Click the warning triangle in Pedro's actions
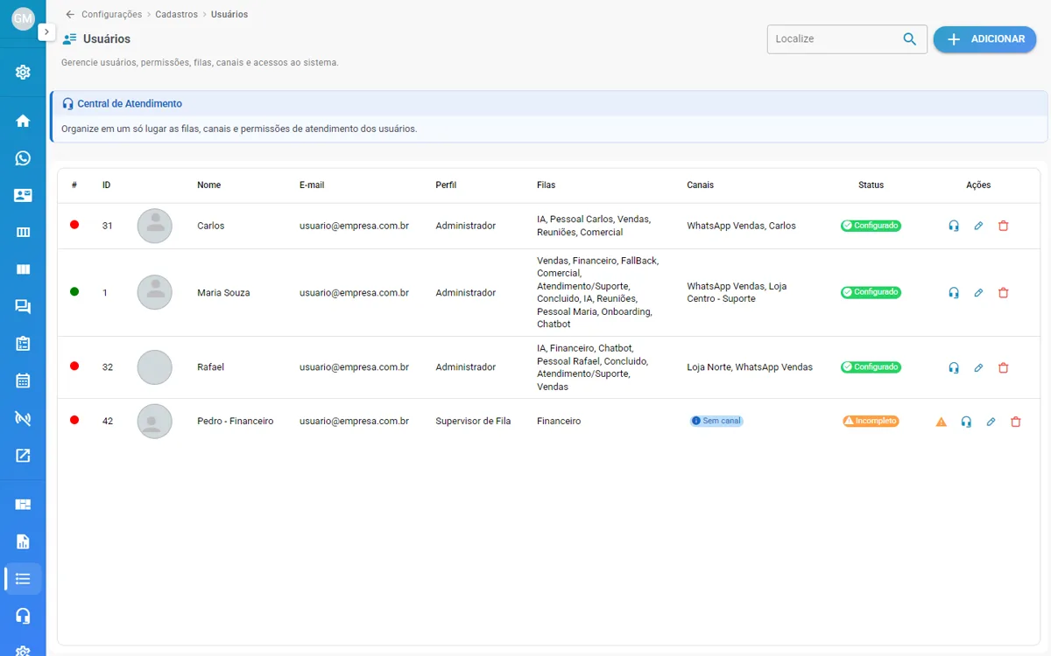This screenshot has width=1051, height=656. (942, 422)
